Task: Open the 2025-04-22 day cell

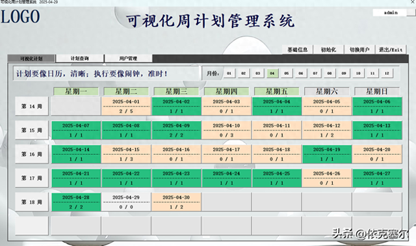Action: (x=126, y=178)
